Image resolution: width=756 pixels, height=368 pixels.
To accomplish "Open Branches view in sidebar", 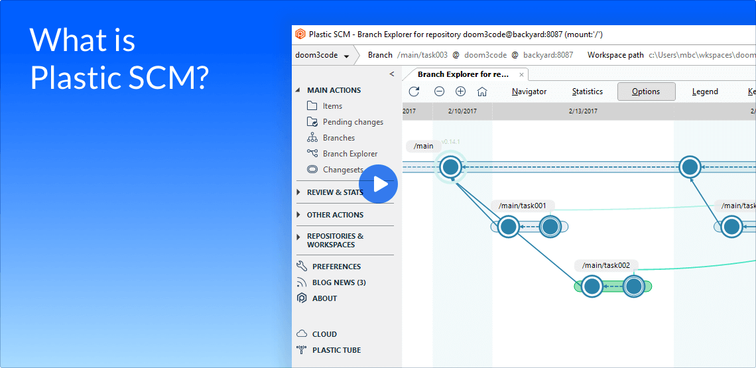I will click(x=331, y=138).
